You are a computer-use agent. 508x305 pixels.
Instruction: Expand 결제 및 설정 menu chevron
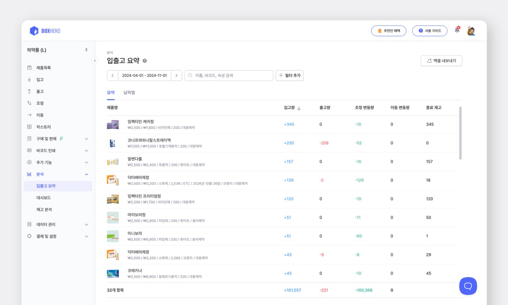[86, 236]
